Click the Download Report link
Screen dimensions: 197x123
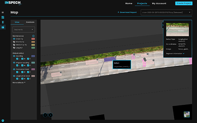tap(127, 12)
